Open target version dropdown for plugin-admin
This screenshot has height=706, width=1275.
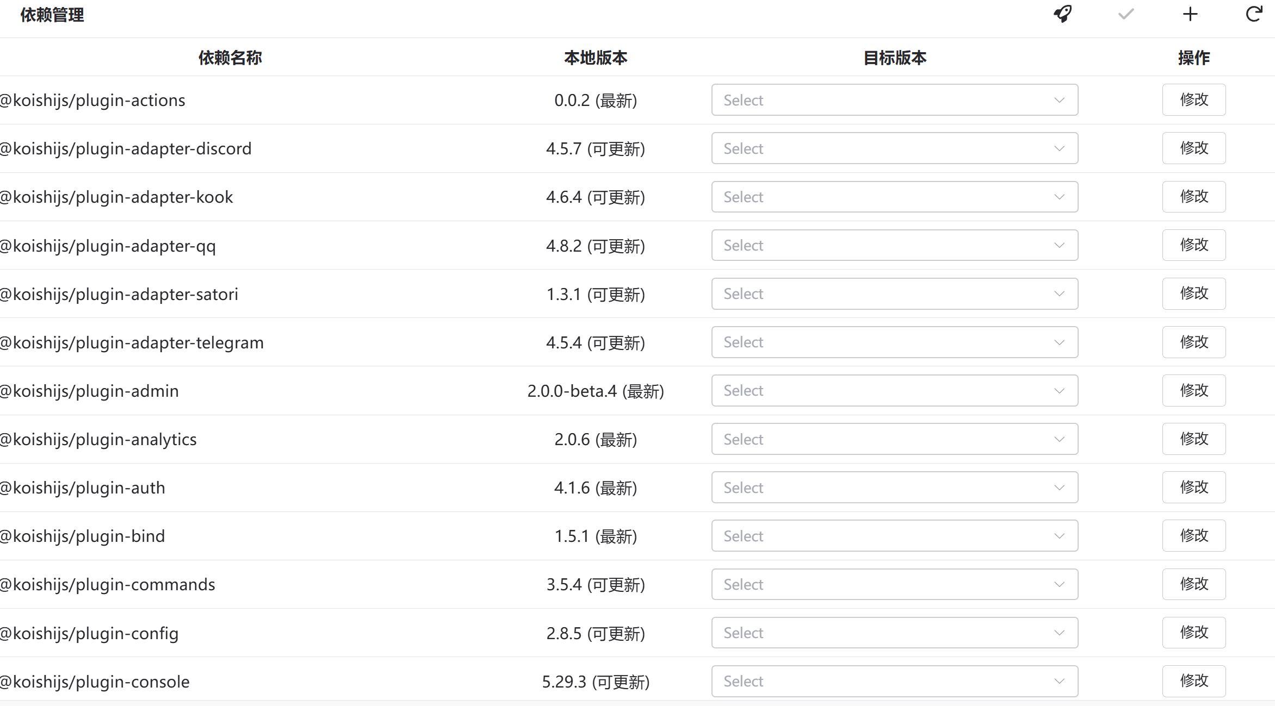(895, 391)
